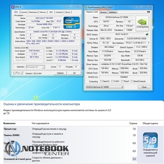The height and width of the screenshot is (164, 164).
Task: Click the Оценка column header
Action: (133, 123)
